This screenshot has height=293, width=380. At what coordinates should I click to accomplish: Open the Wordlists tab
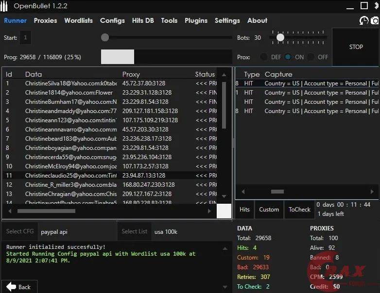[x=79, y=20]
